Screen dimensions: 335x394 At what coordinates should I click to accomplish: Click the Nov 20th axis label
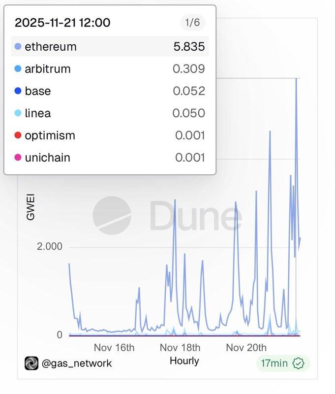(x=246, y=347)
